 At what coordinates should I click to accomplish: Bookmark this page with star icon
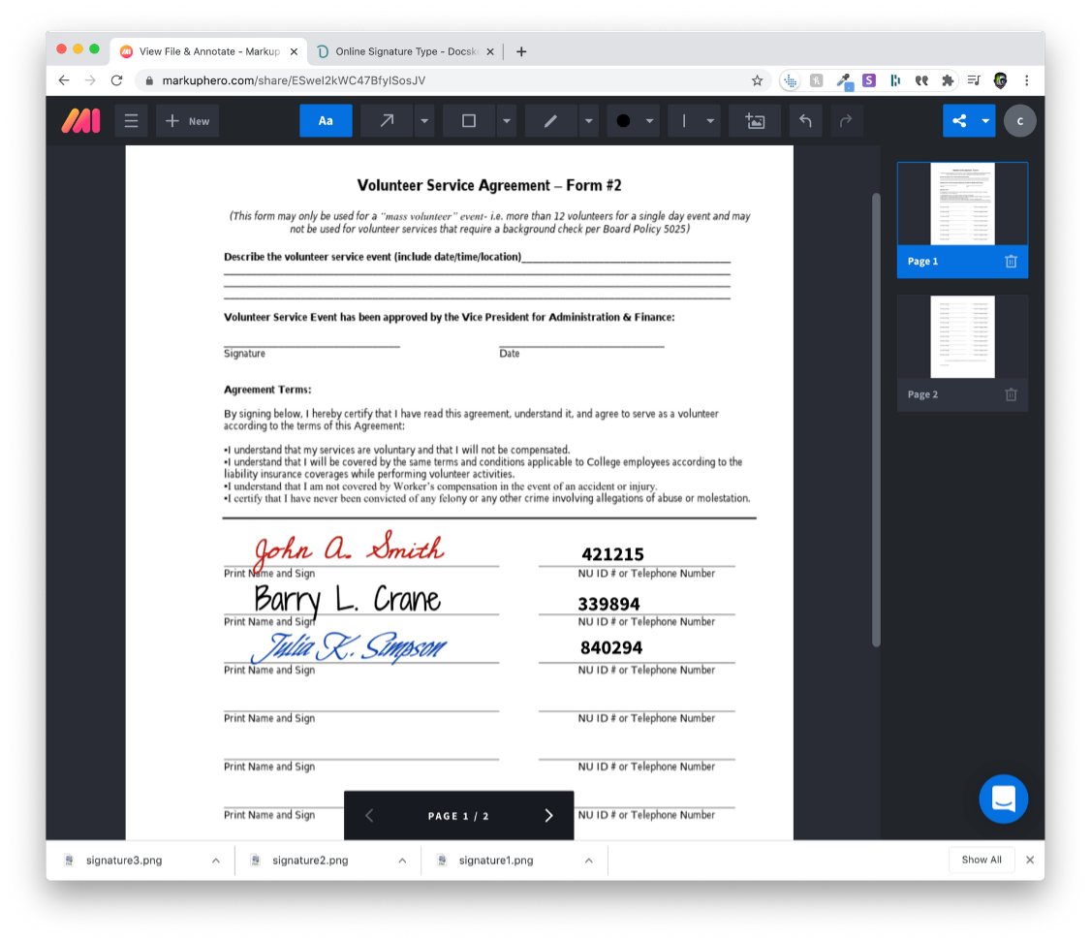click(757, 80)
